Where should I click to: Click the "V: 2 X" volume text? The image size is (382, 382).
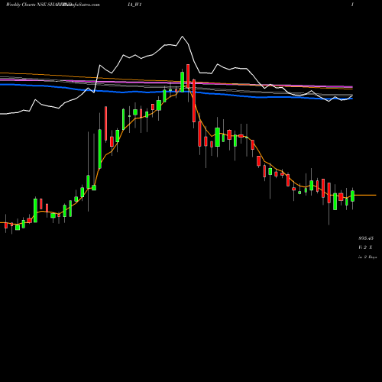[x=365, y=248]
